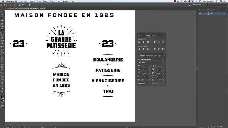This screenshot has height=128, width=228.
Task: Click Horizontal Distribute Center icon
Action: coord(159,49)
